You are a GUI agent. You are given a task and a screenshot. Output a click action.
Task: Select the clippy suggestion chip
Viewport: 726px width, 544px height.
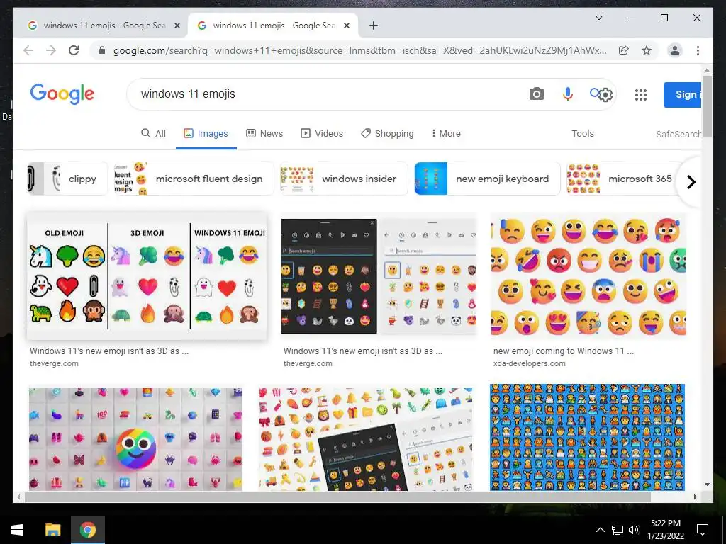click(67, 178)
